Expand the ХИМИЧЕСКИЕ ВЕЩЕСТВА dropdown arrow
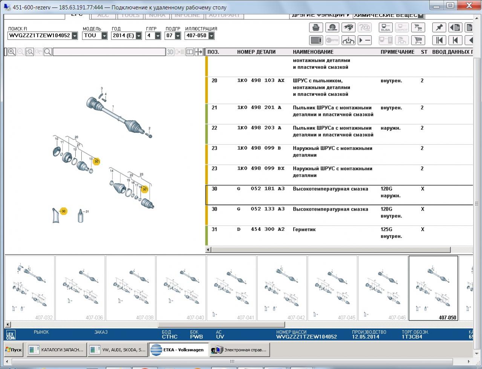The height and width of the screenshot is (369, 482). click(x=421, y=15)
